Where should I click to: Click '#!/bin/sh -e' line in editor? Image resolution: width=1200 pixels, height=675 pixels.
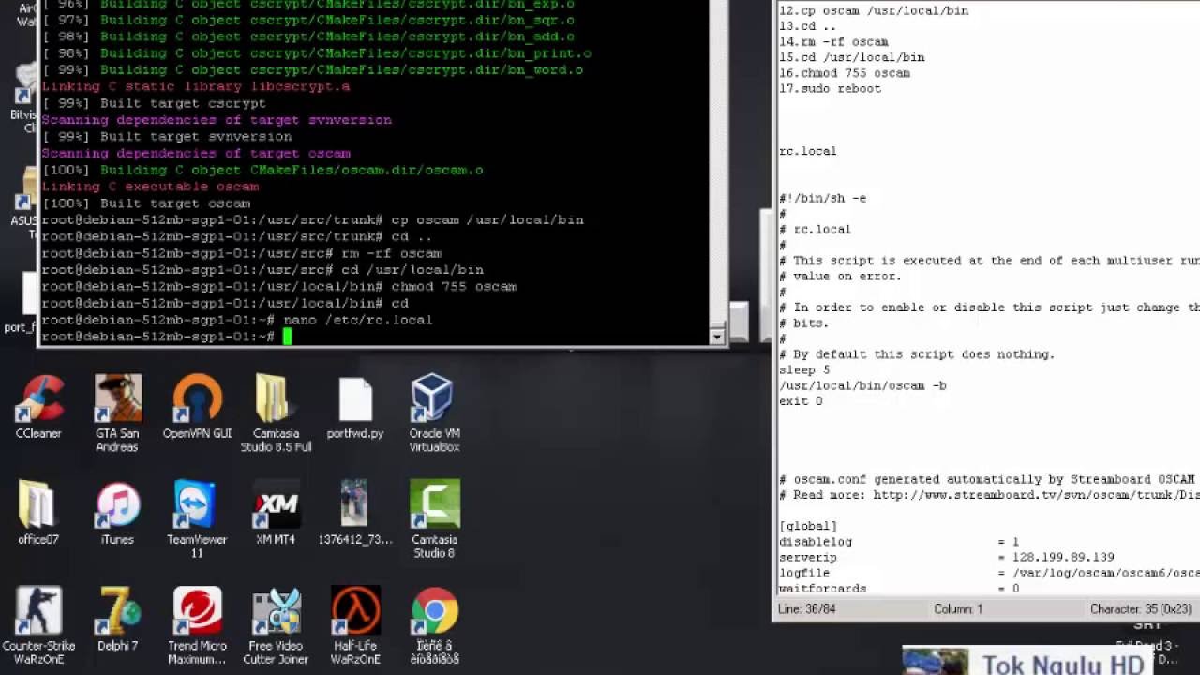point(822,198)
